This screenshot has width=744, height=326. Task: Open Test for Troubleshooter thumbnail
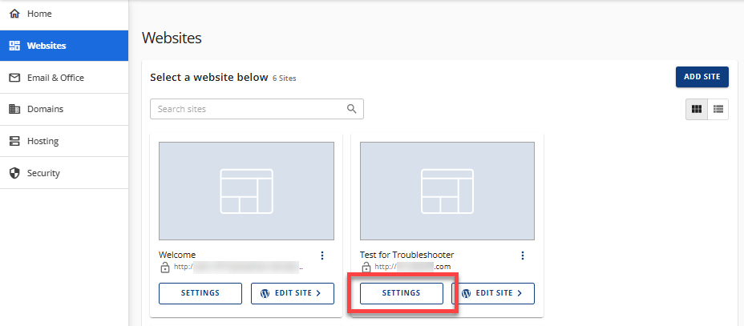[447, 191]
